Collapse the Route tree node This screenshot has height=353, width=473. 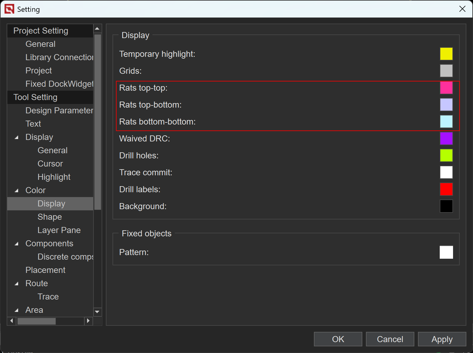[17, 284]
